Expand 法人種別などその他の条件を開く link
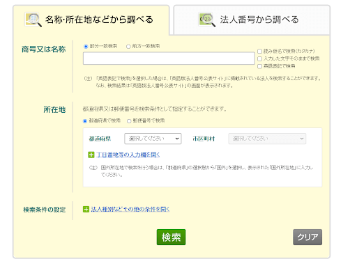This screenshot has width=357, height=266. click(x=130, y=210)
